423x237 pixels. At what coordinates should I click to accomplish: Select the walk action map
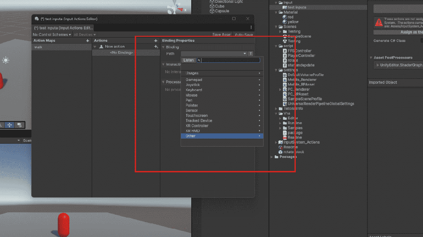point(62,47)
